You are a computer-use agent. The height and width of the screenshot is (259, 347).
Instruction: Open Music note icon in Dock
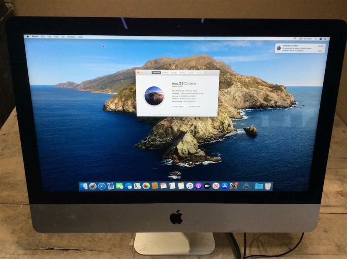(190, 186)
